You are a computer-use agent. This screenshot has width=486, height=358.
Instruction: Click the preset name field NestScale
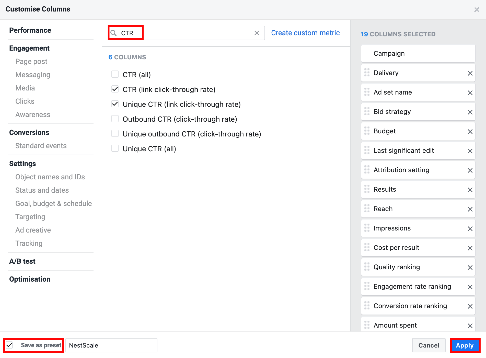(x=111, y=345)
